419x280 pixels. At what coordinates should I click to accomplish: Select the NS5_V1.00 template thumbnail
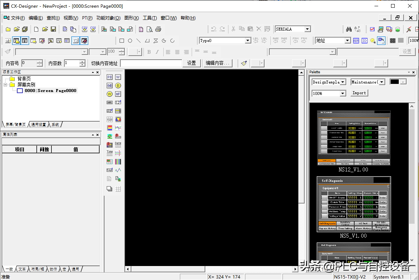pos(354,204)
